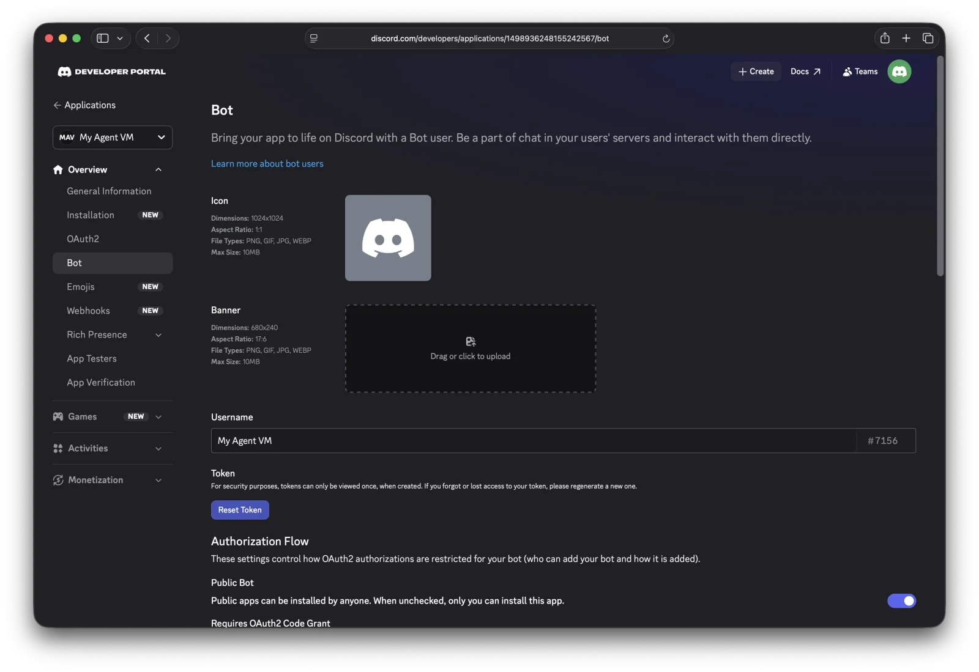
Task: Click the Games controller icon
Action: coord(58,416)
